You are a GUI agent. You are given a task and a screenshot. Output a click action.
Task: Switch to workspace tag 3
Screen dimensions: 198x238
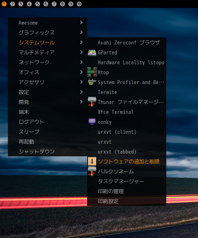click(x=21, y=4)
